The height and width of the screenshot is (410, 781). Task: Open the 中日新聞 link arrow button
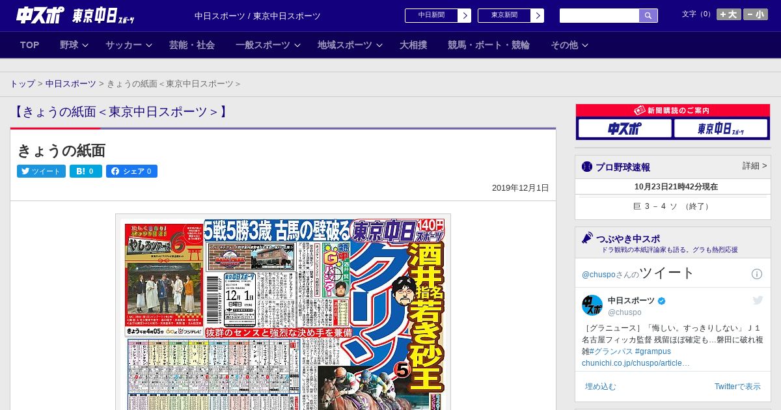(x=465, y=16)
